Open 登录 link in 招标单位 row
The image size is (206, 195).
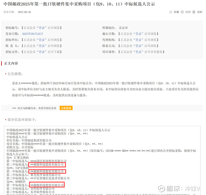[41, 40]
